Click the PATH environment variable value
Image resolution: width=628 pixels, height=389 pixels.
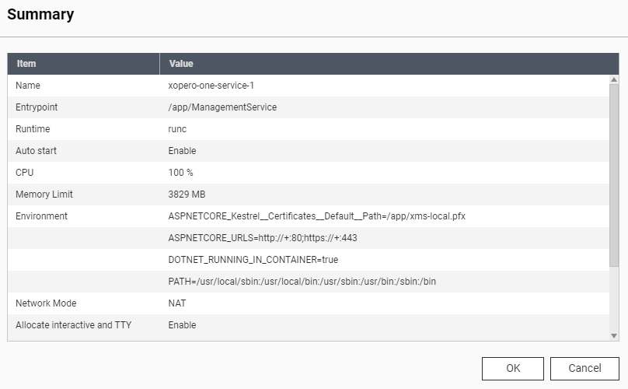[302, 282]
